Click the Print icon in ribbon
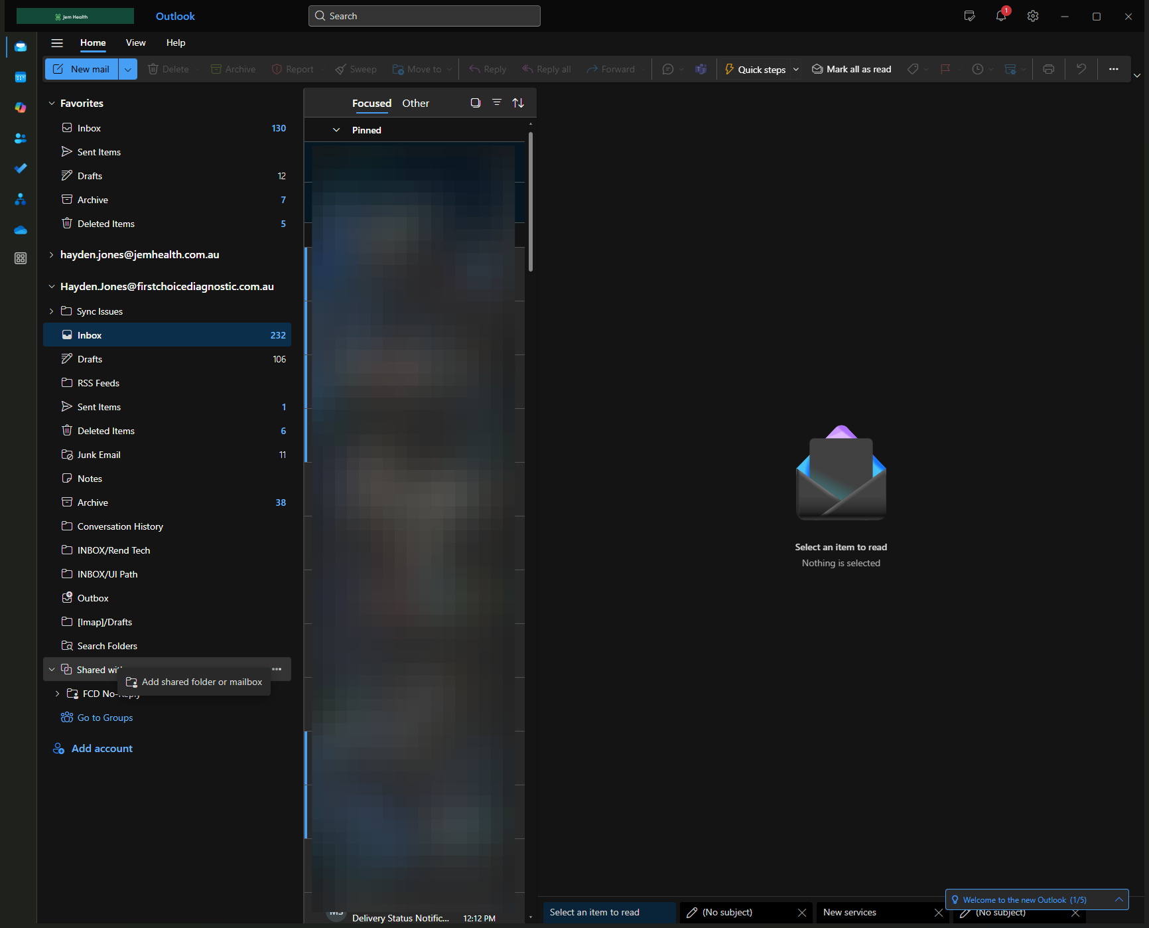This screenshot has height=928, width=1149. pyautogui.click(x=1048, y=69)
